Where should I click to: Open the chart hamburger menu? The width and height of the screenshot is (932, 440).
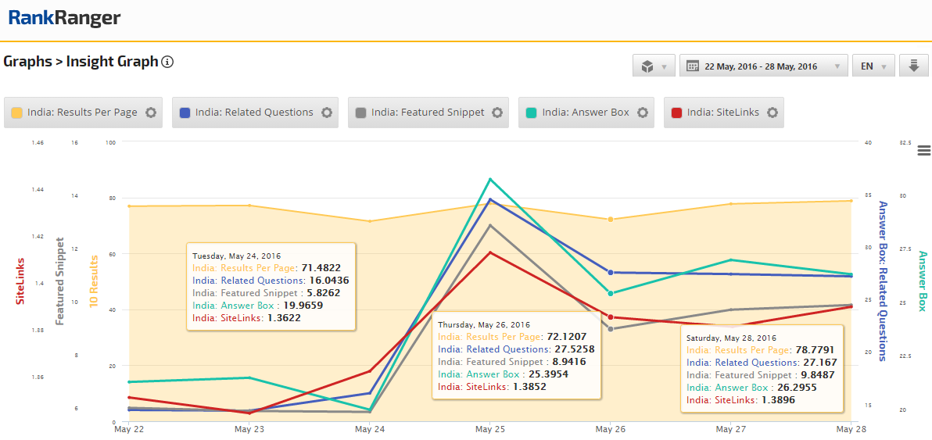(x=923, y=150)
